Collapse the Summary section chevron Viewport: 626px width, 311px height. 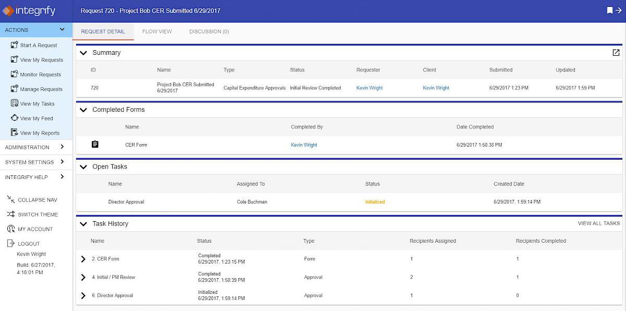[x=83, y=53]
